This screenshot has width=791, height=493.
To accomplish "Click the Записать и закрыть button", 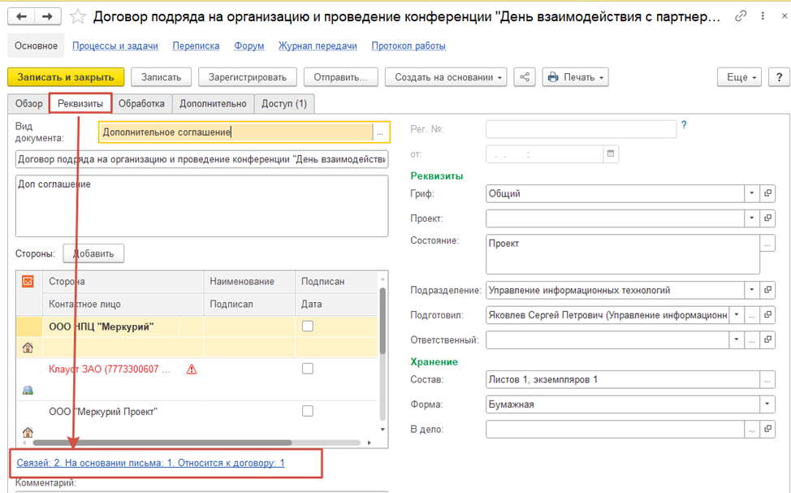I will click(66, 77).
